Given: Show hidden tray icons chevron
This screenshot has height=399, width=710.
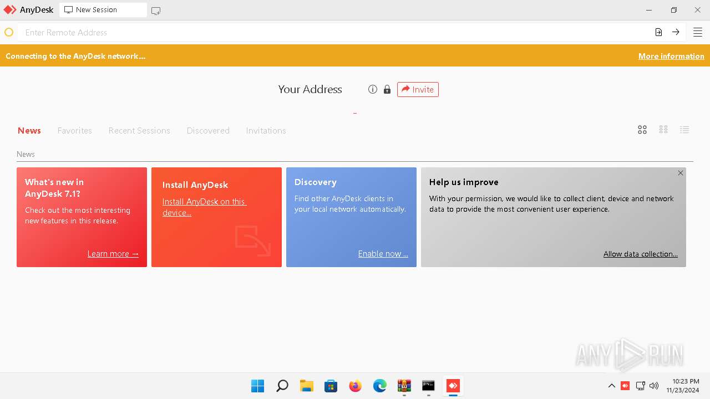Looking at the screenshot, I should 612,386.
